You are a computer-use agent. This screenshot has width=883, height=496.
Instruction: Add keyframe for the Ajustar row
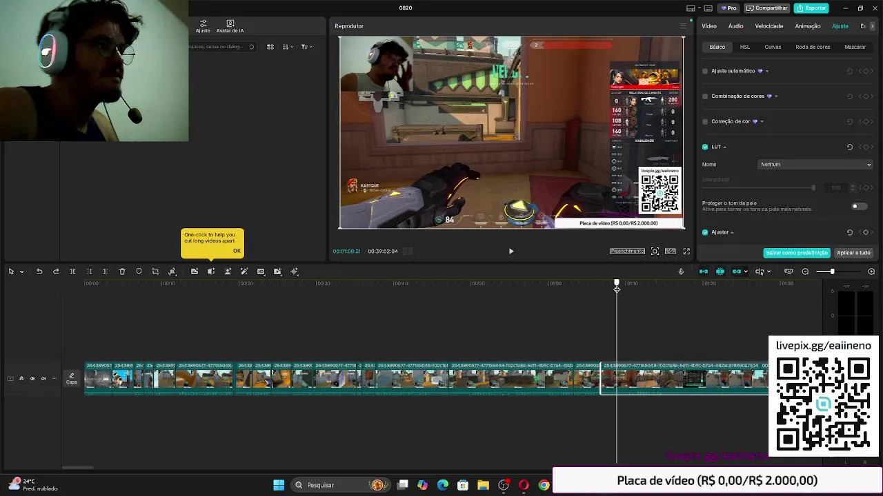tap(866, 232)
